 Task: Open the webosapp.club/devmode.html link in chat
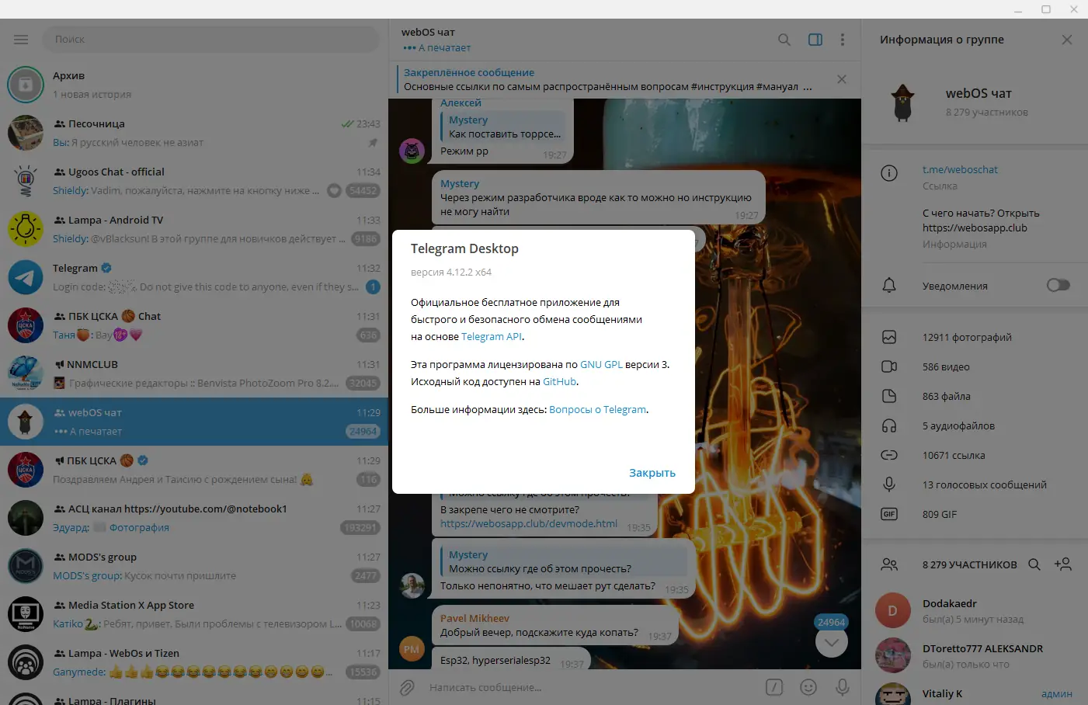(529, 523)
